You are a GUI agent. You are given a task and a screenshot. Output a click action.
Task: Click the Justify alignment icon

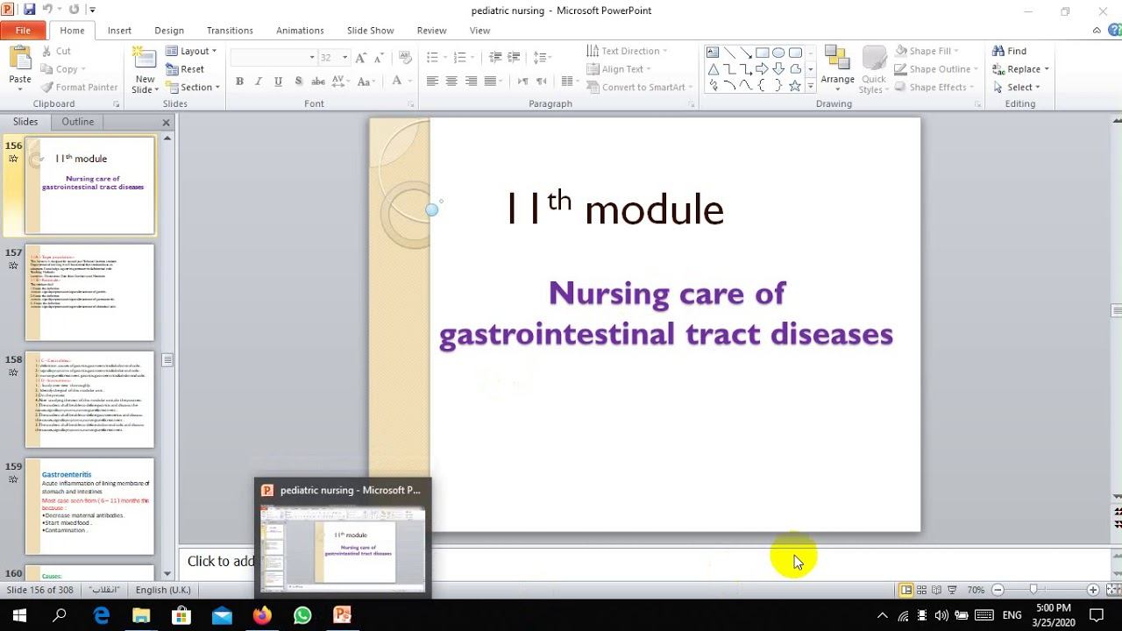(x=490, y=81)
